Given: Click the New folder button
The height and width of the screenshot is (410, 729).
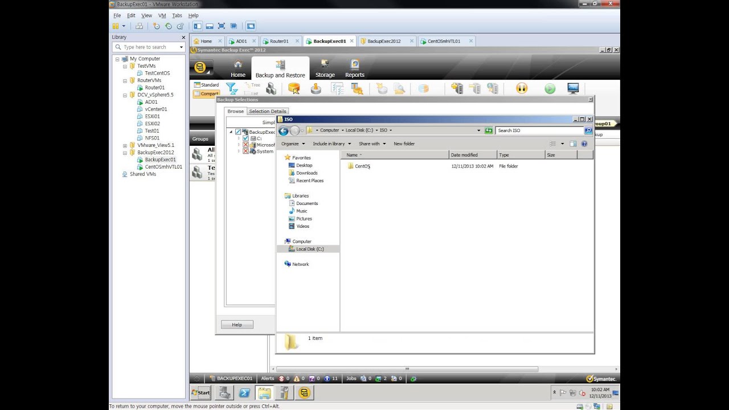Looking at the screenshot, I should pos(404,143).
